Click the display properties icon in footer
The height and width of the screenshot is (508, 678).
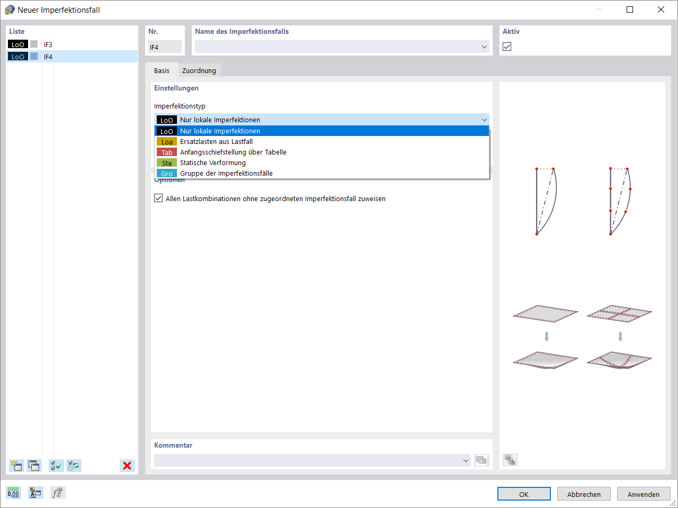[35, 493]
